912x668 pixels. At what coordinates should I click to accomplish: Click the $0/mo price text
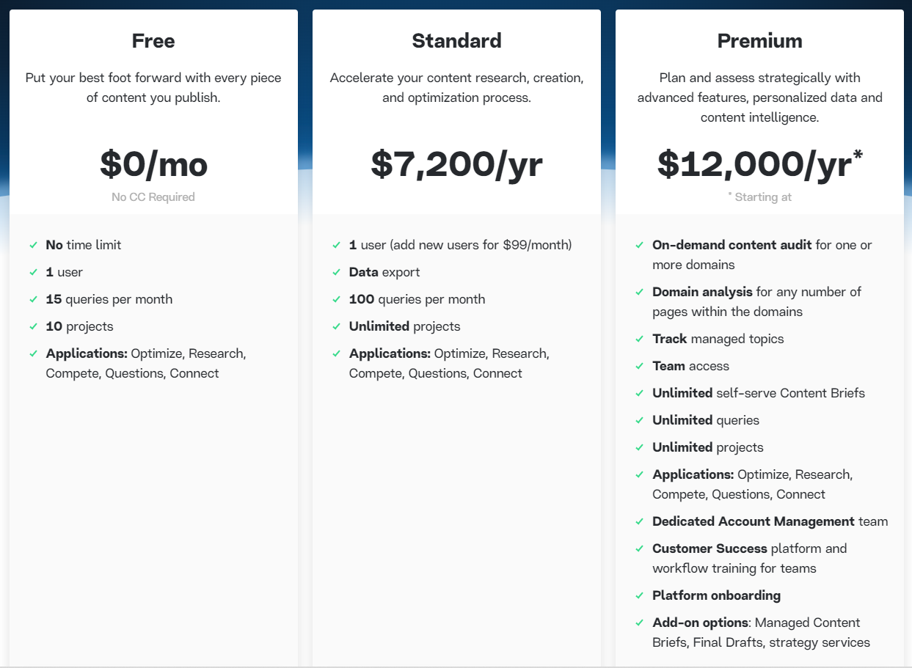coord(153,164)
